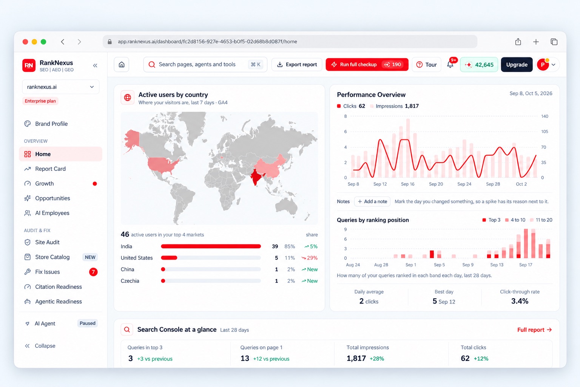
Task: Click the magnifier icon beside Search Console at a glance
Action: 127,330
